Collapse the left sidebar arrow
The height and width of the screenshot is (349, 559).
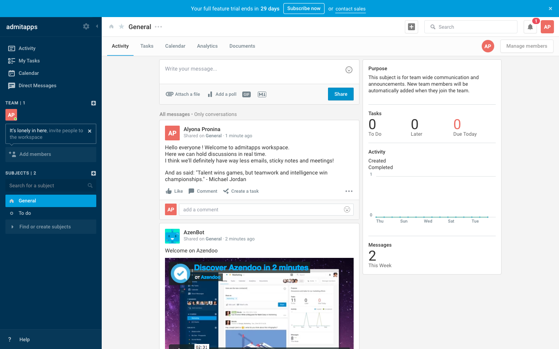tap(97, 26)
